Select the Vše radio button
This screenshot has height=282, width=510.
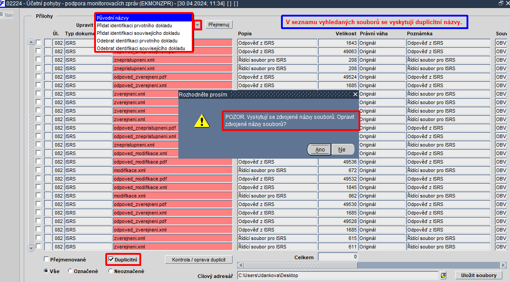click(x=46, y=271)
